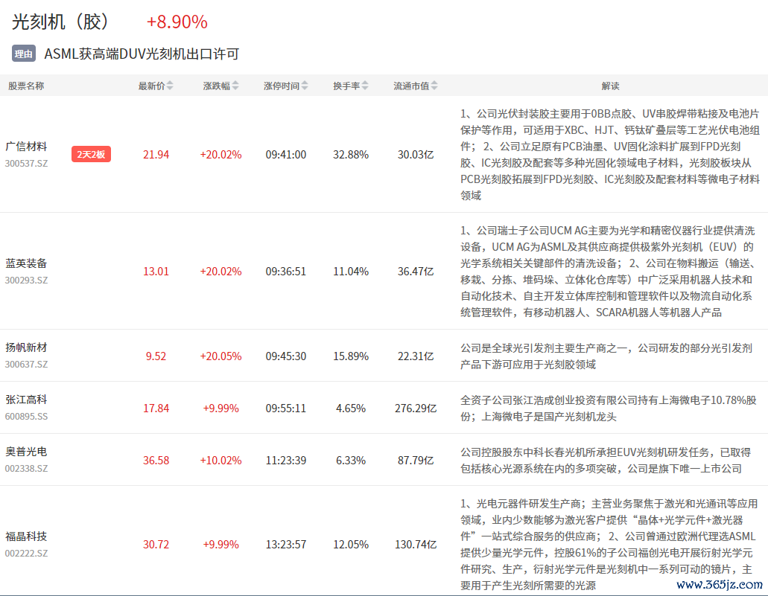Click the 股票名称 column header
Viewport: 768px width, 596px height.
coord(27,86)
